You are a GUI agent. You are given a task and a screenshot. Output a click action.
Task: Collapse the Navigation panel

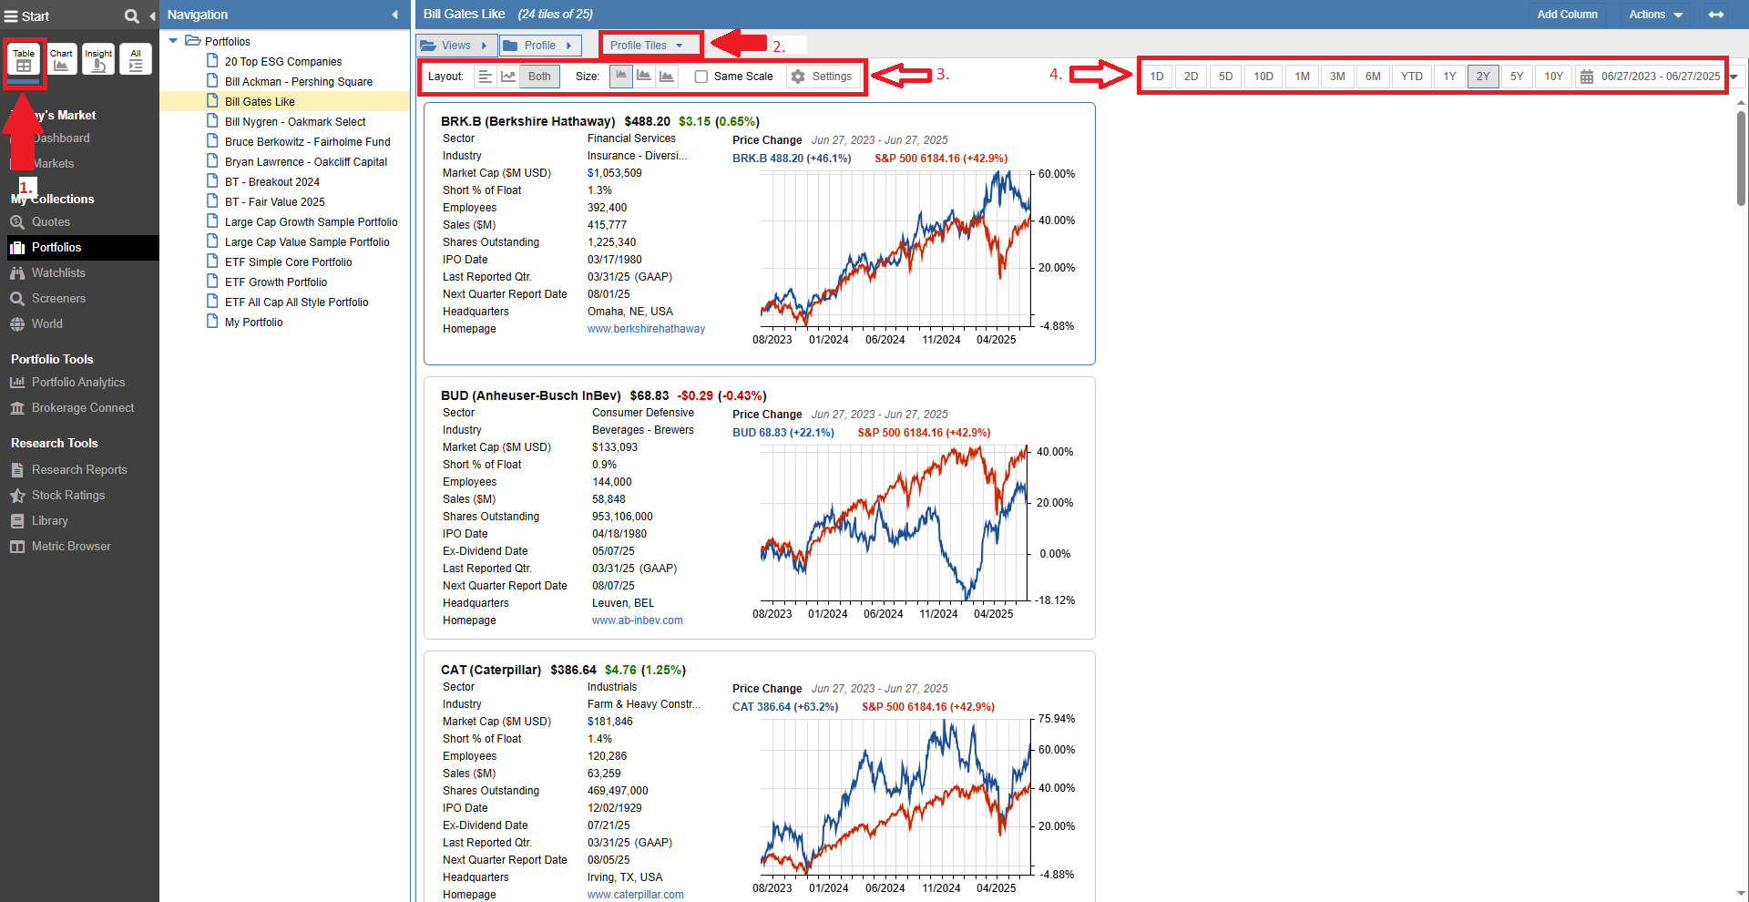point(394,15)
